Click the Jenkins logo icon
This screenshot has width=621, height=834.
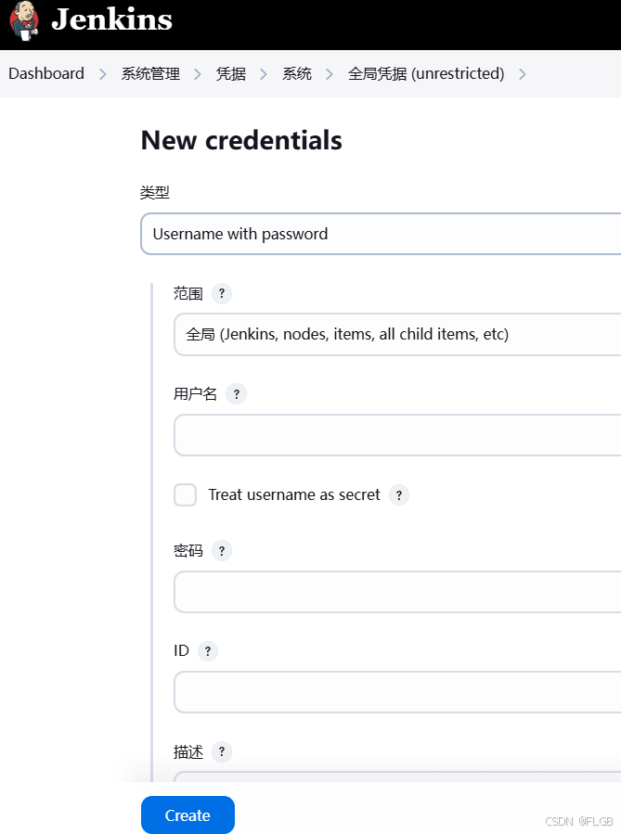pyautogui.click(x=22, y=20)
